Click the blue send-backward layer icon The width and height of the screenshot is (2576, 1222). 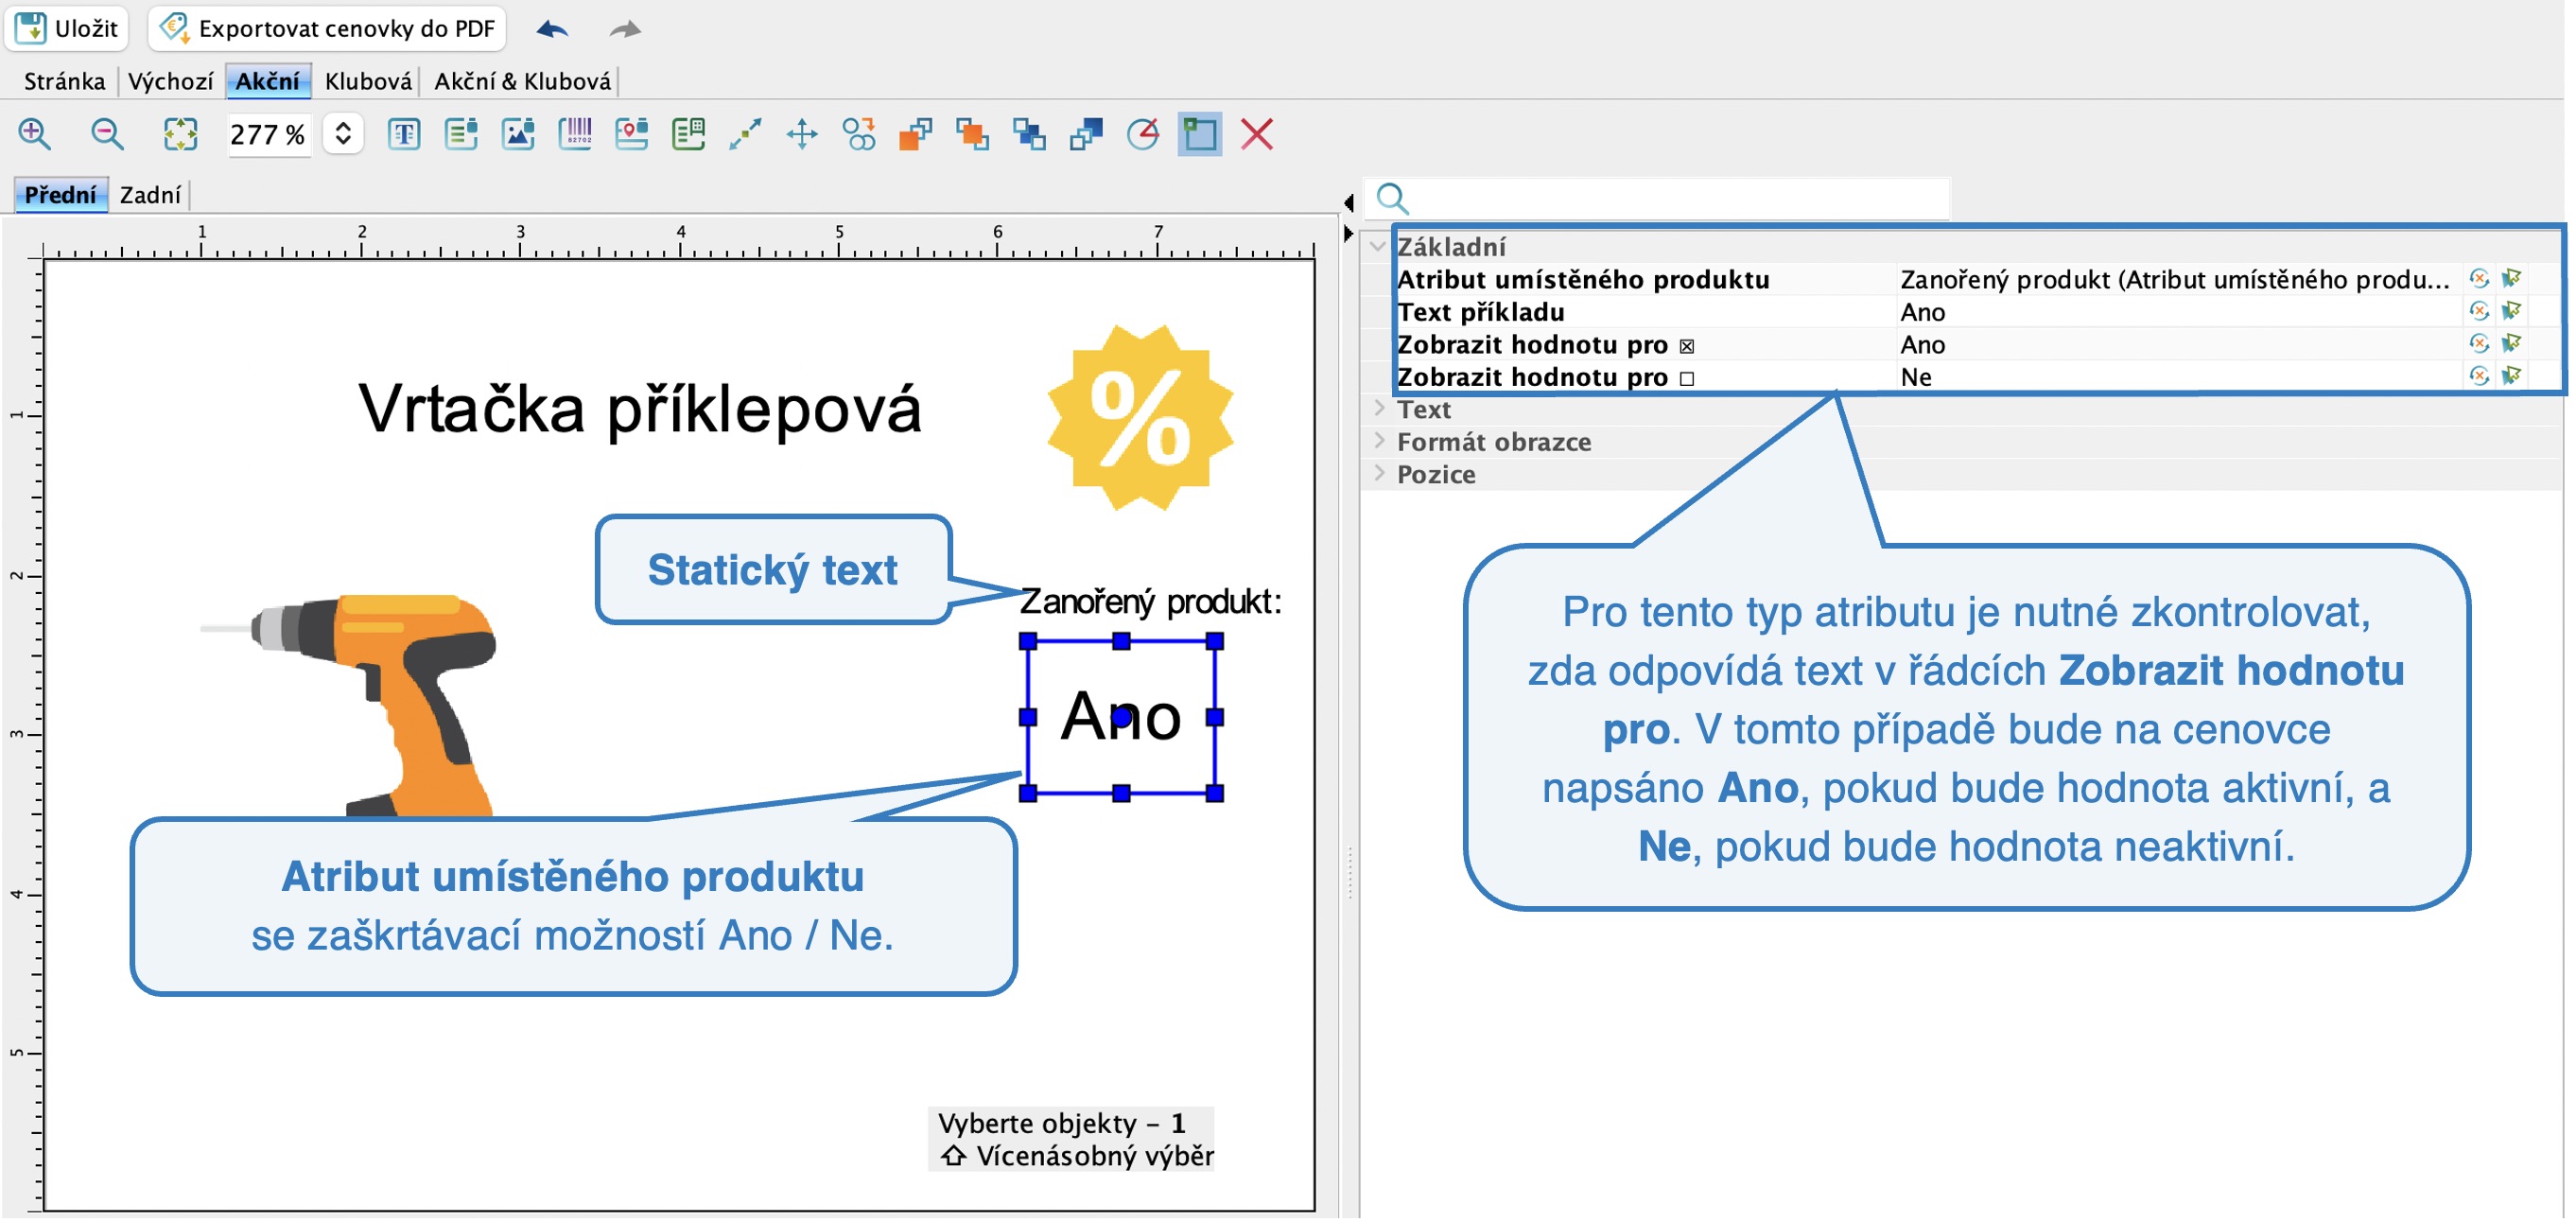tap(1029, 134)
